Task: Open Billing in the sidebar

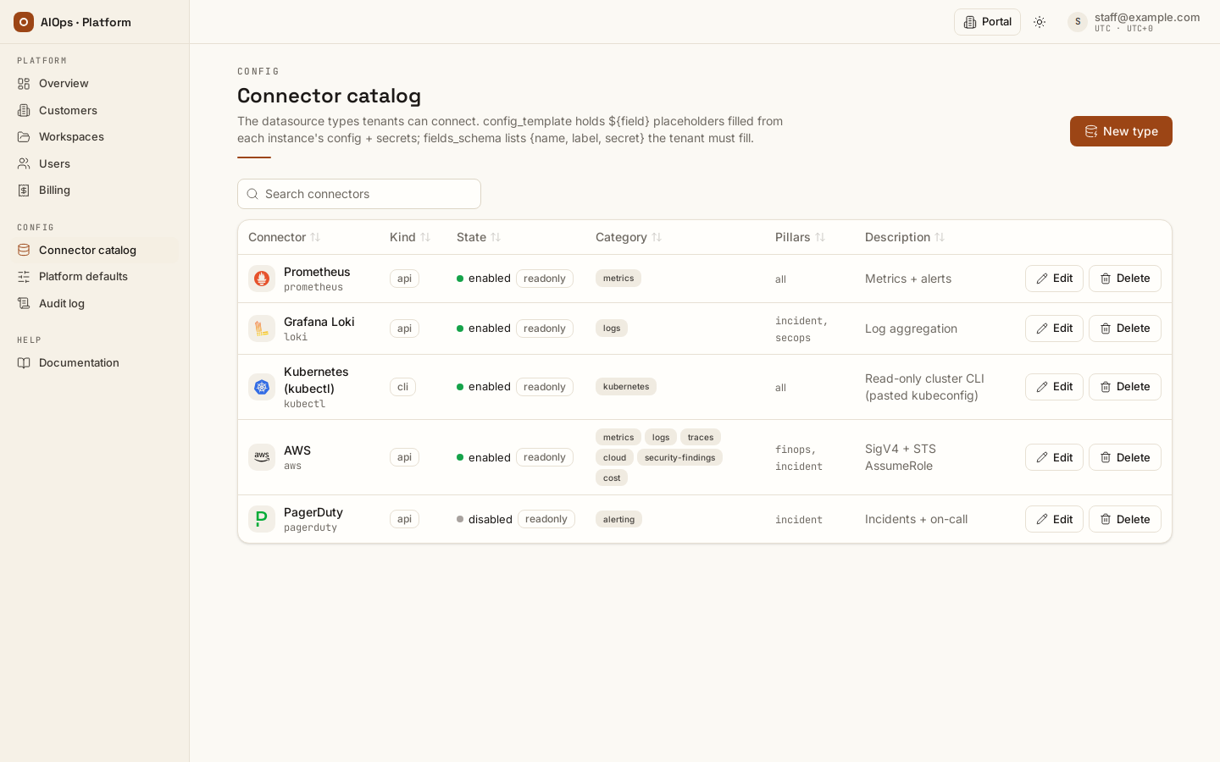Action: [x=94, y=190]
